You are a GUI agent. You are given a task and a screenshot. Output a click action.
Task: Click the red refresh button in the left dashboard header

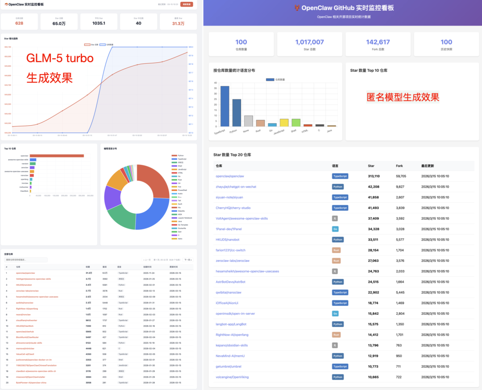click(187, 4)
